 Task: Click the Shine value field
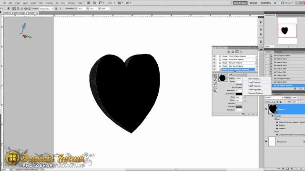(239, 100)
